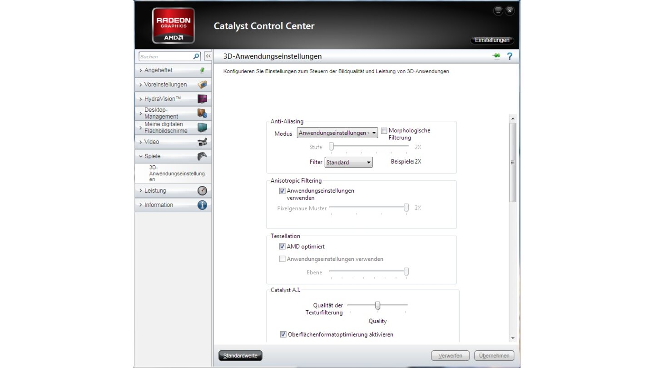Collapse the sidebar with double-arrow button
654x368 pixels.
coord(208,56)
